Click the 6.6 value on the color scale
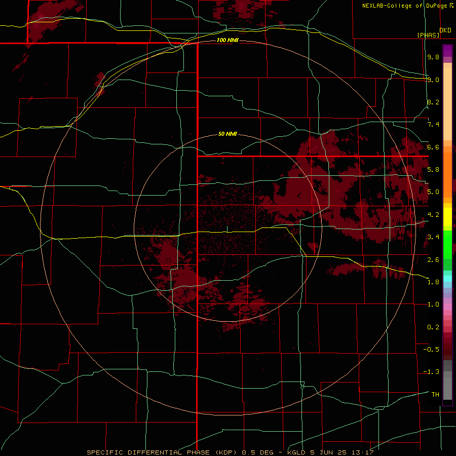 433,147
